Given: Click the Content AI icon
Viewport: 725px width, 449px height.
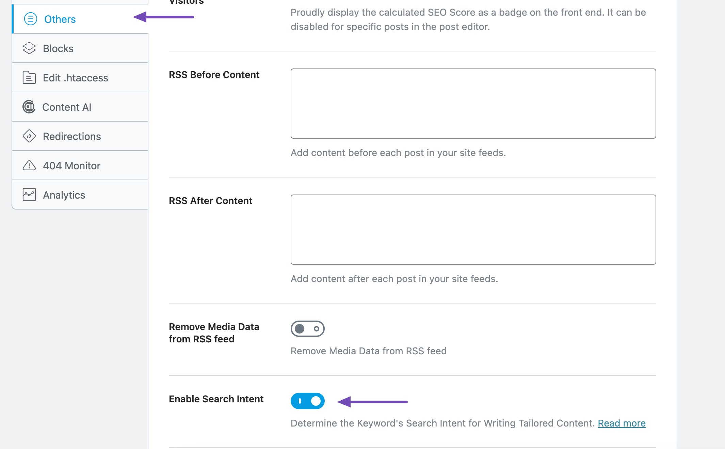Looking at the screenshot, I should [x=29, y=107].
